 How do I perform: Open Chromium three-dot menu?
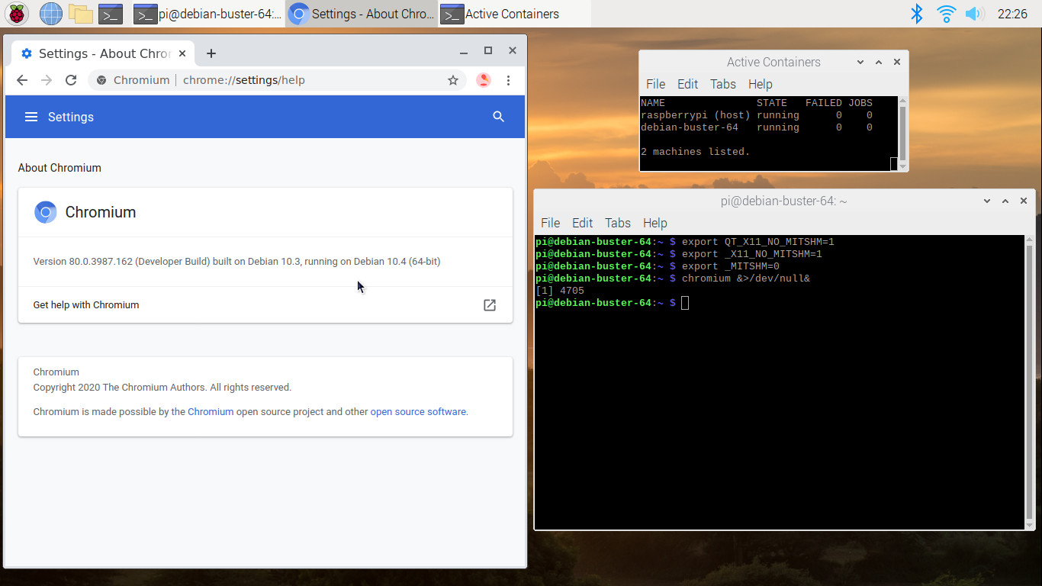point(508,80)
